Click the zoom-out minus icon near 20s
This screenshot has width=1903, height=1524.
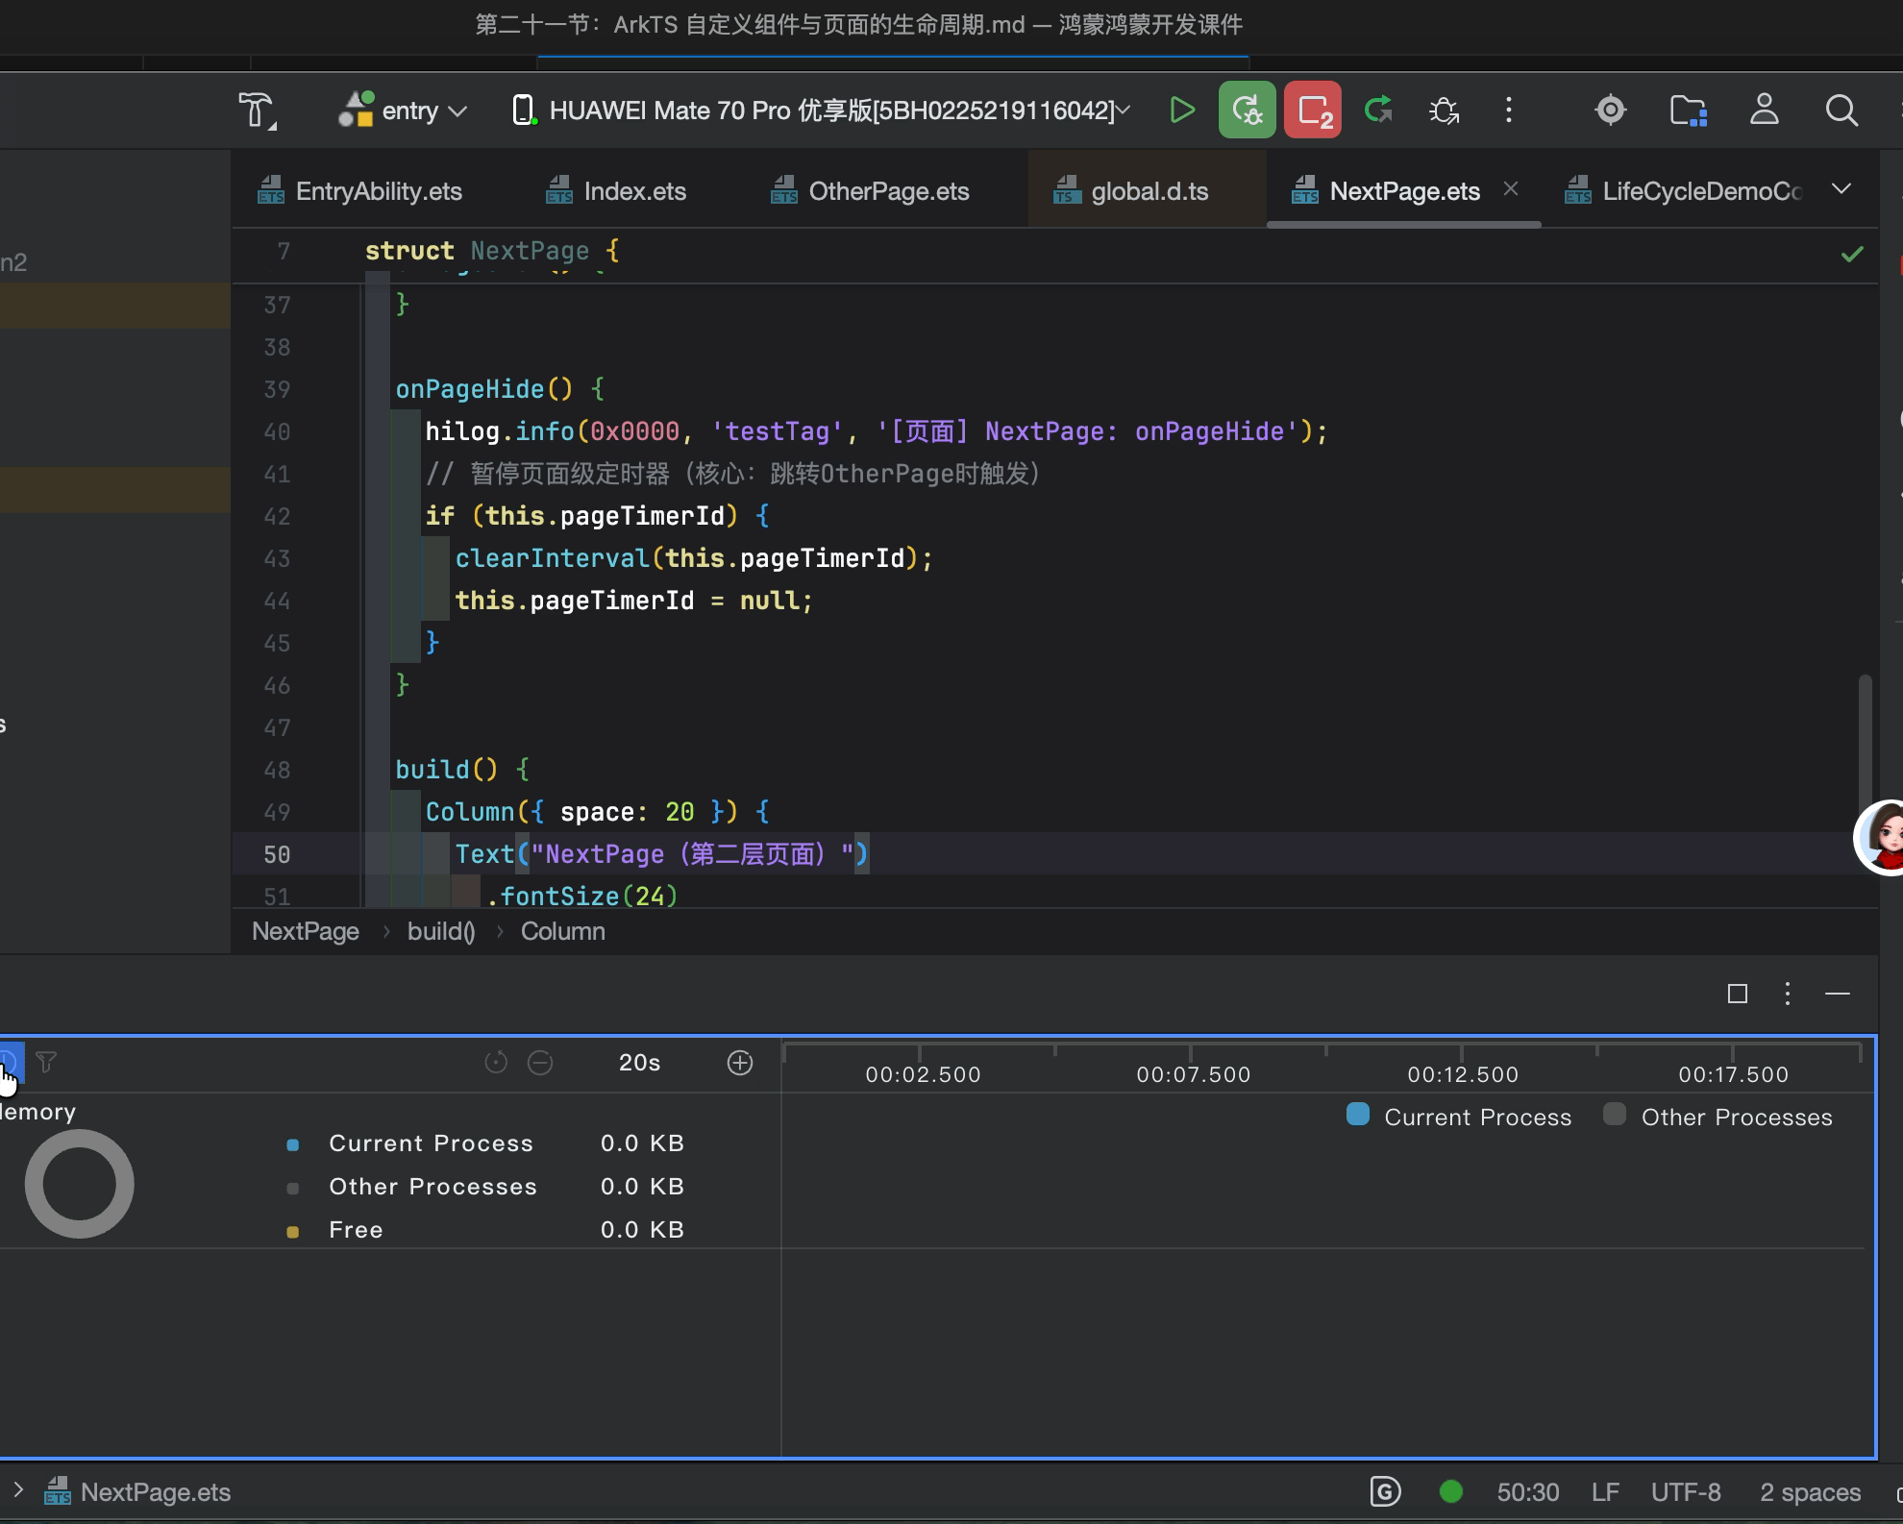540,1063
